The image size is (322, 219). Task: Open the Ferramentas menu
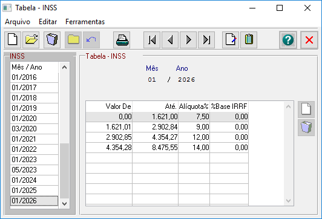pyautogui.click(x=85, y=22)
